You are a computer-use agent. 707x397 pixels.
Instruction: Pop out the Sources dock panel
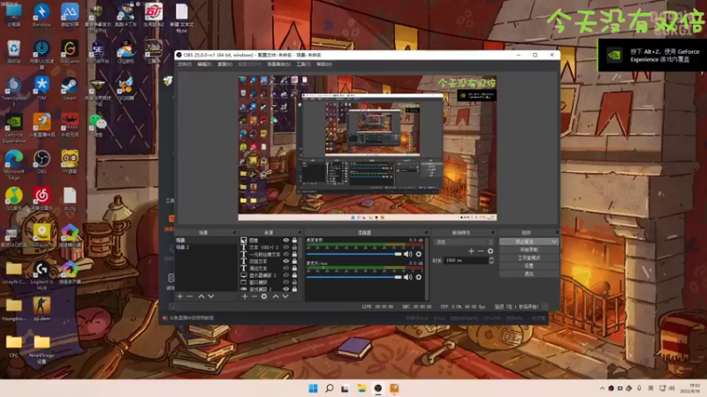click(x=300, y=232)
